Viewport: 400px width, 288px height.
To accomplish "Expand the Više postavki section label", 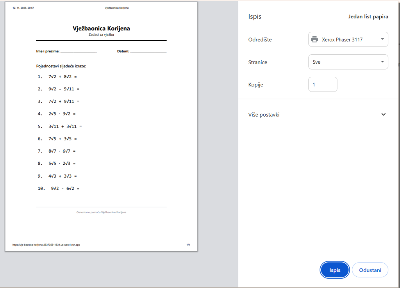I will point(264,115).
